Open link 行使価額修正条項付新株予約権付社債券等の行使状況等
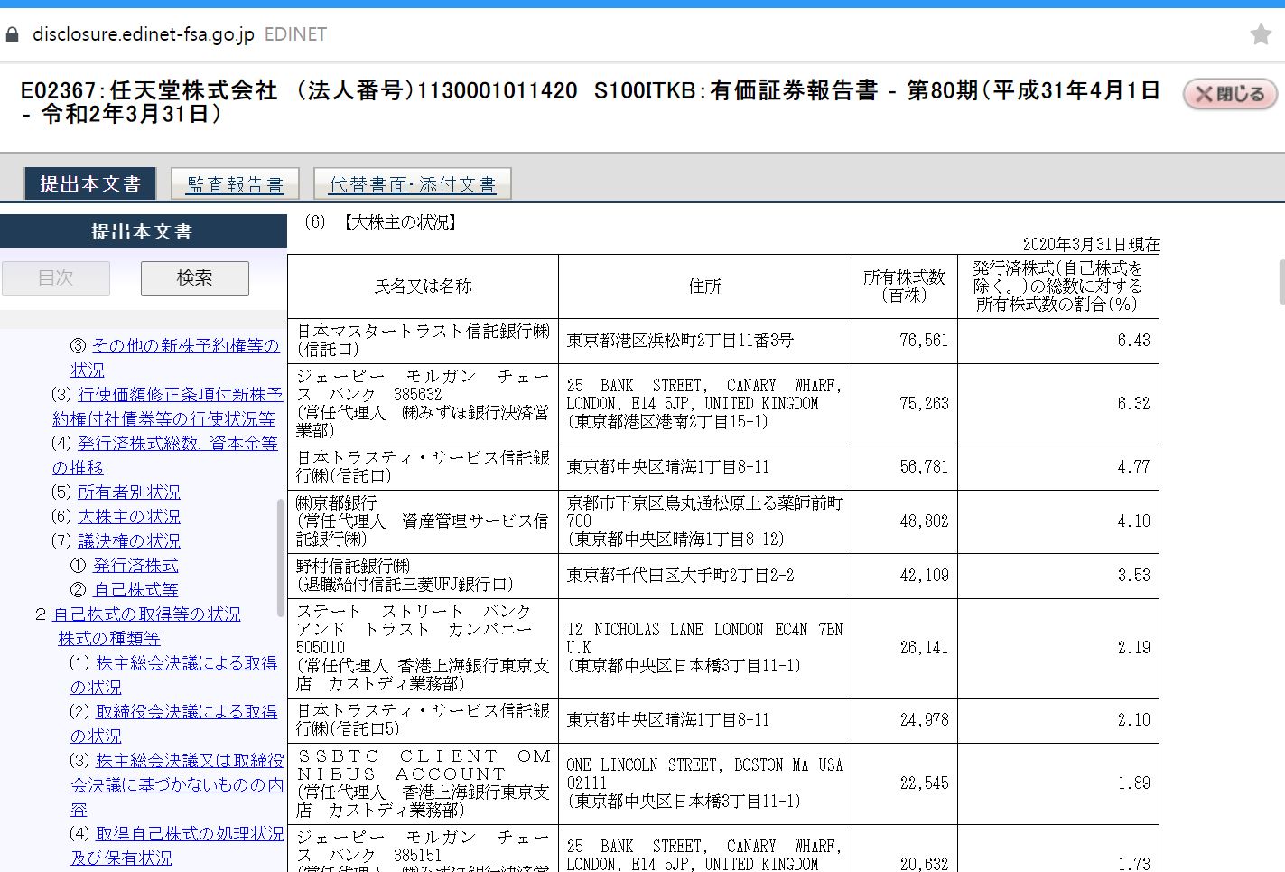Image resolution: width=1285 pixels, height=872 pixels. click(167, 407)
